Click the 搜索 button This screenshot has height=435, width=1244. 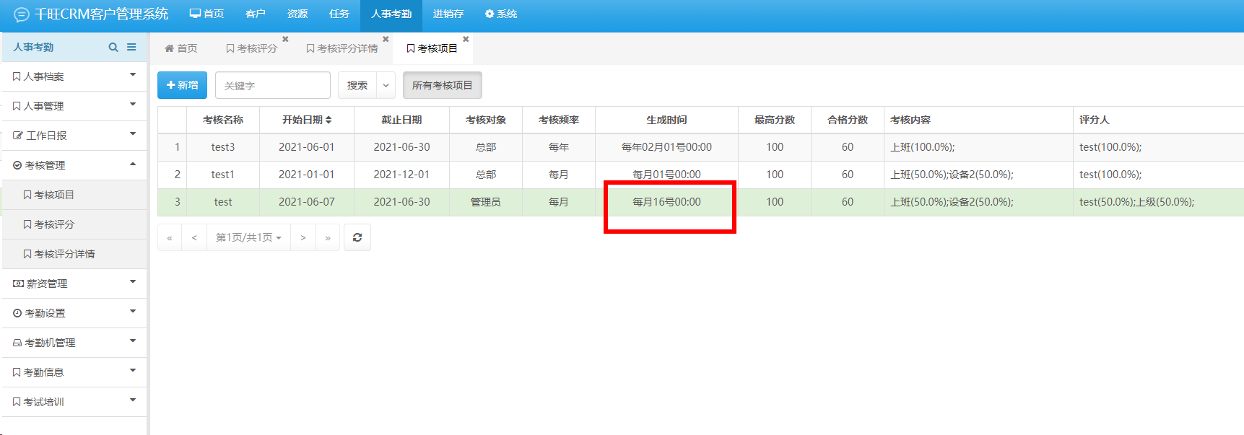pyautogui.click(x=357, y=85)
